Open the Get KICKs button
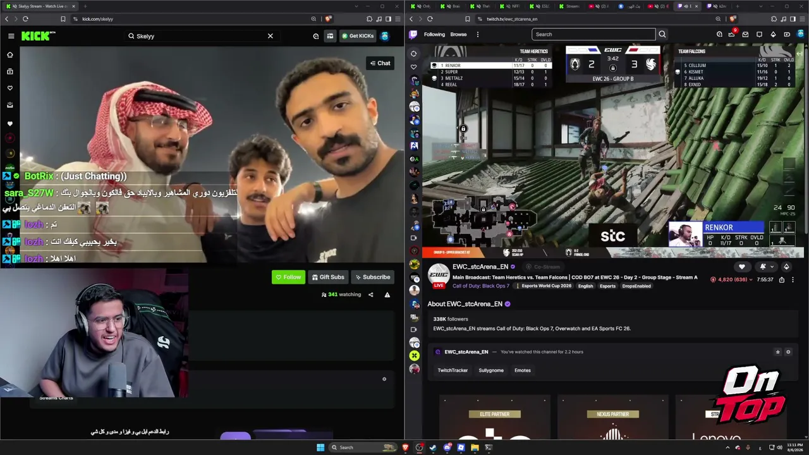Screen dimensions: 809x455 [x=358, y=36]
